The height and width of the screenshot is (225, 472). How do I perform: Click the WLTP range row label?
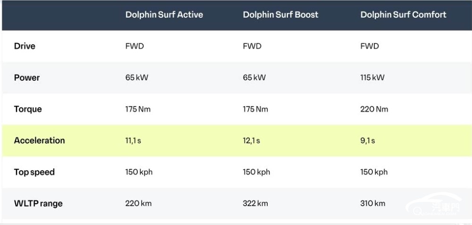coord(38,204)
